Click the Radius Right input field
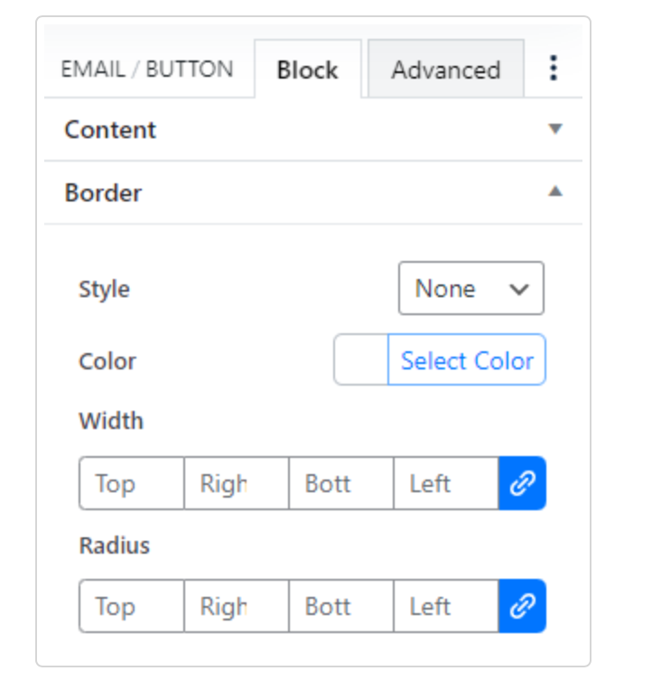The image size is (652, 699). coord(236,606)
